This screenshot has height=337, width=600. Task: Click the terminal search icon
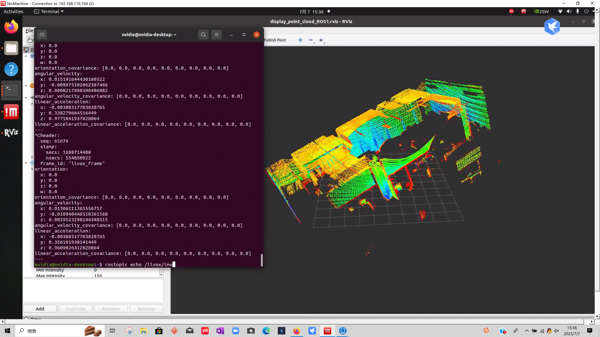coord(203,35)
